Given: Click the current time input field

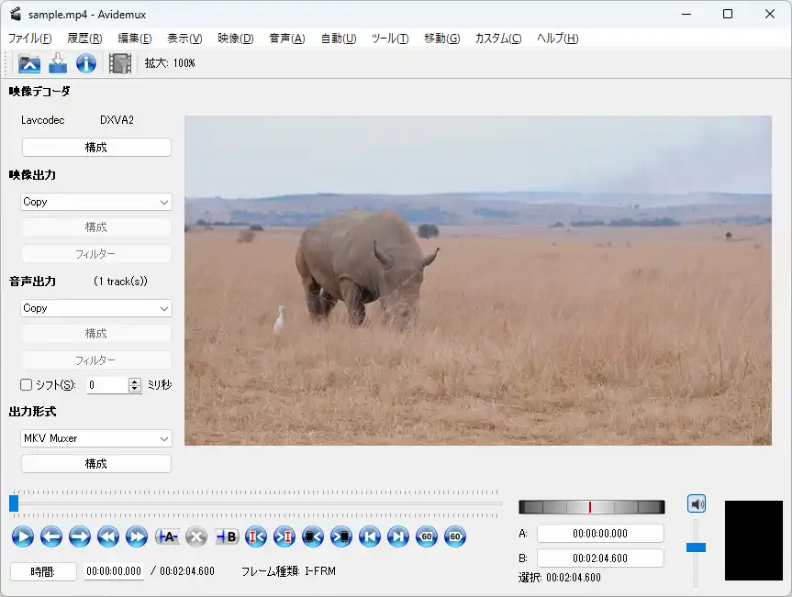Looking at the screenshot, I should (114, 571).
